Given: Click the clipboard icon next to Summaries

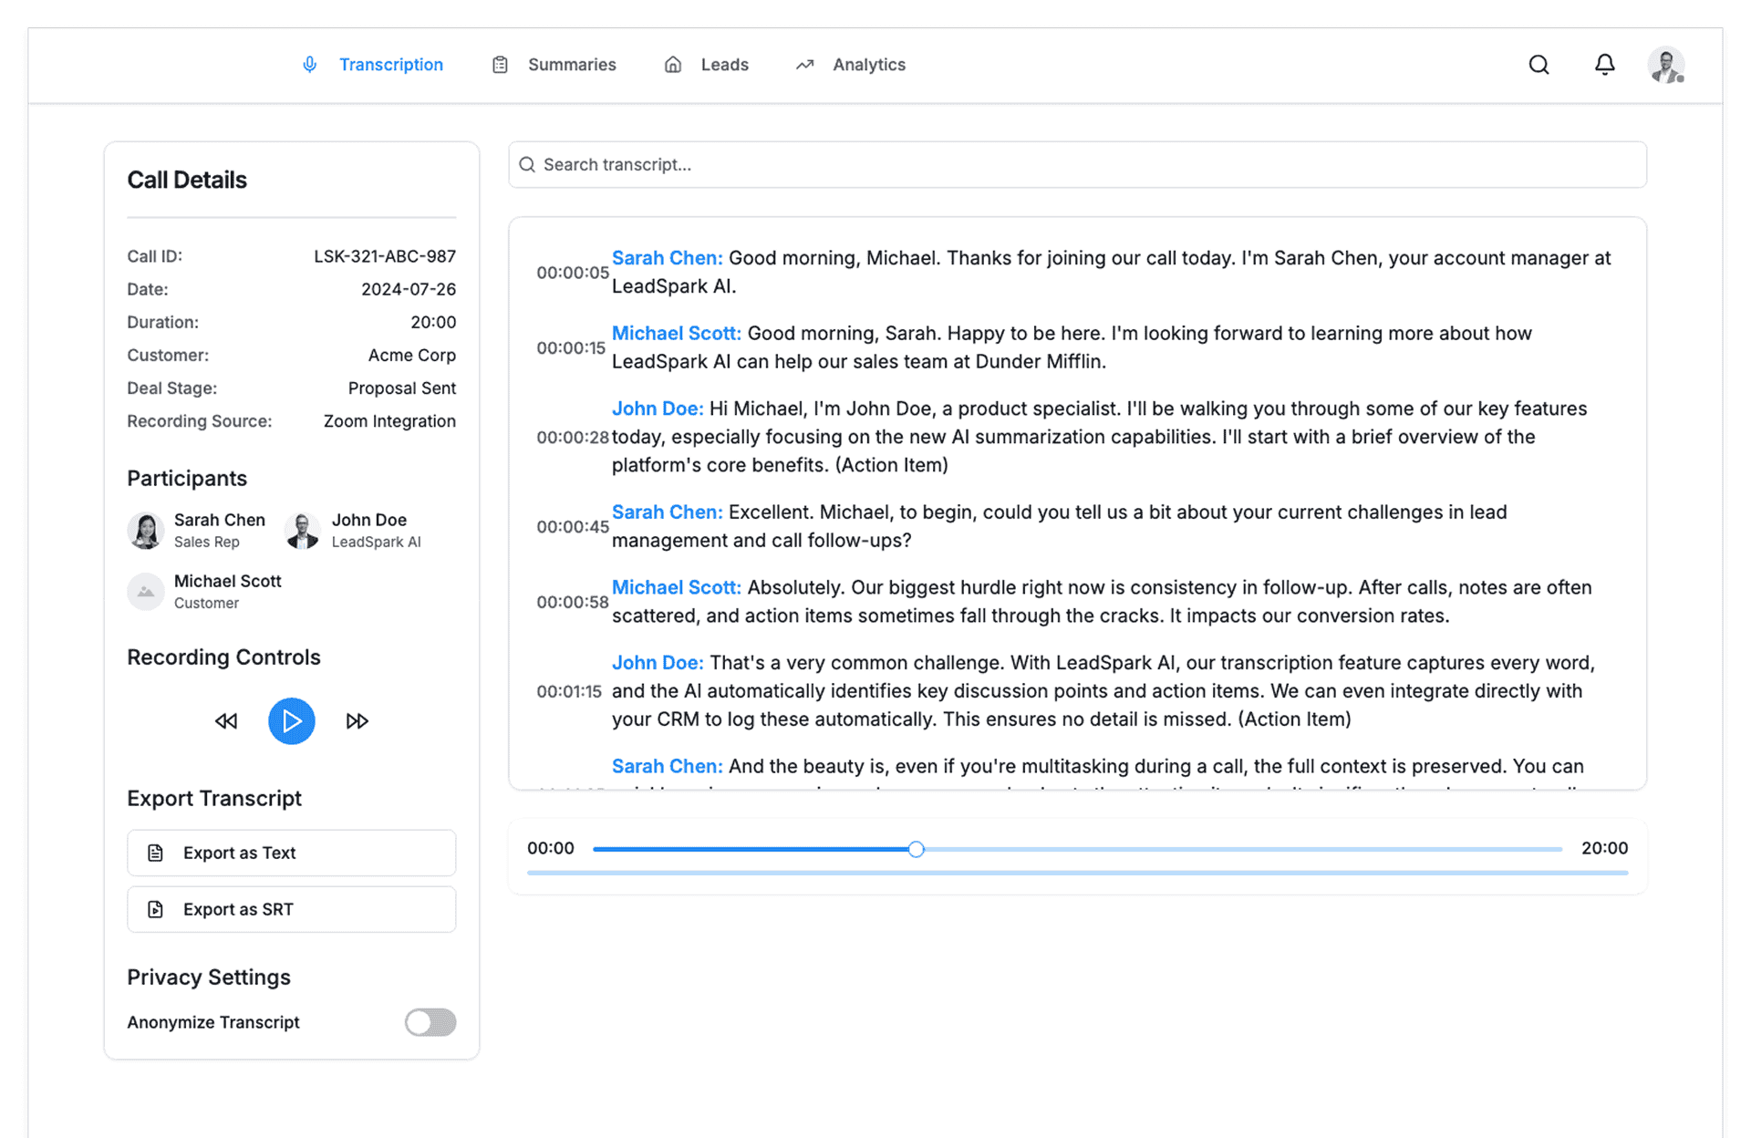Looking at the screenshot, I should tap(500, 65).
